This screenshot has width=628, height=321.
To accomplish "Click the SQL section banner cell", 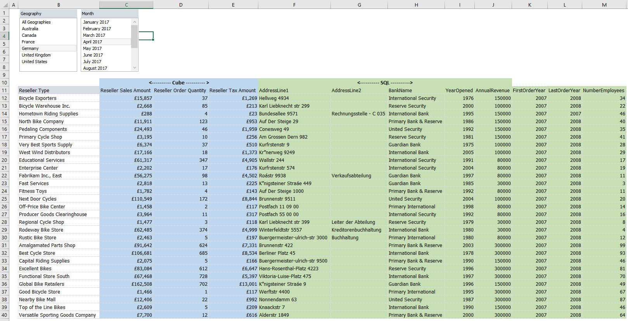I will 384,82.
